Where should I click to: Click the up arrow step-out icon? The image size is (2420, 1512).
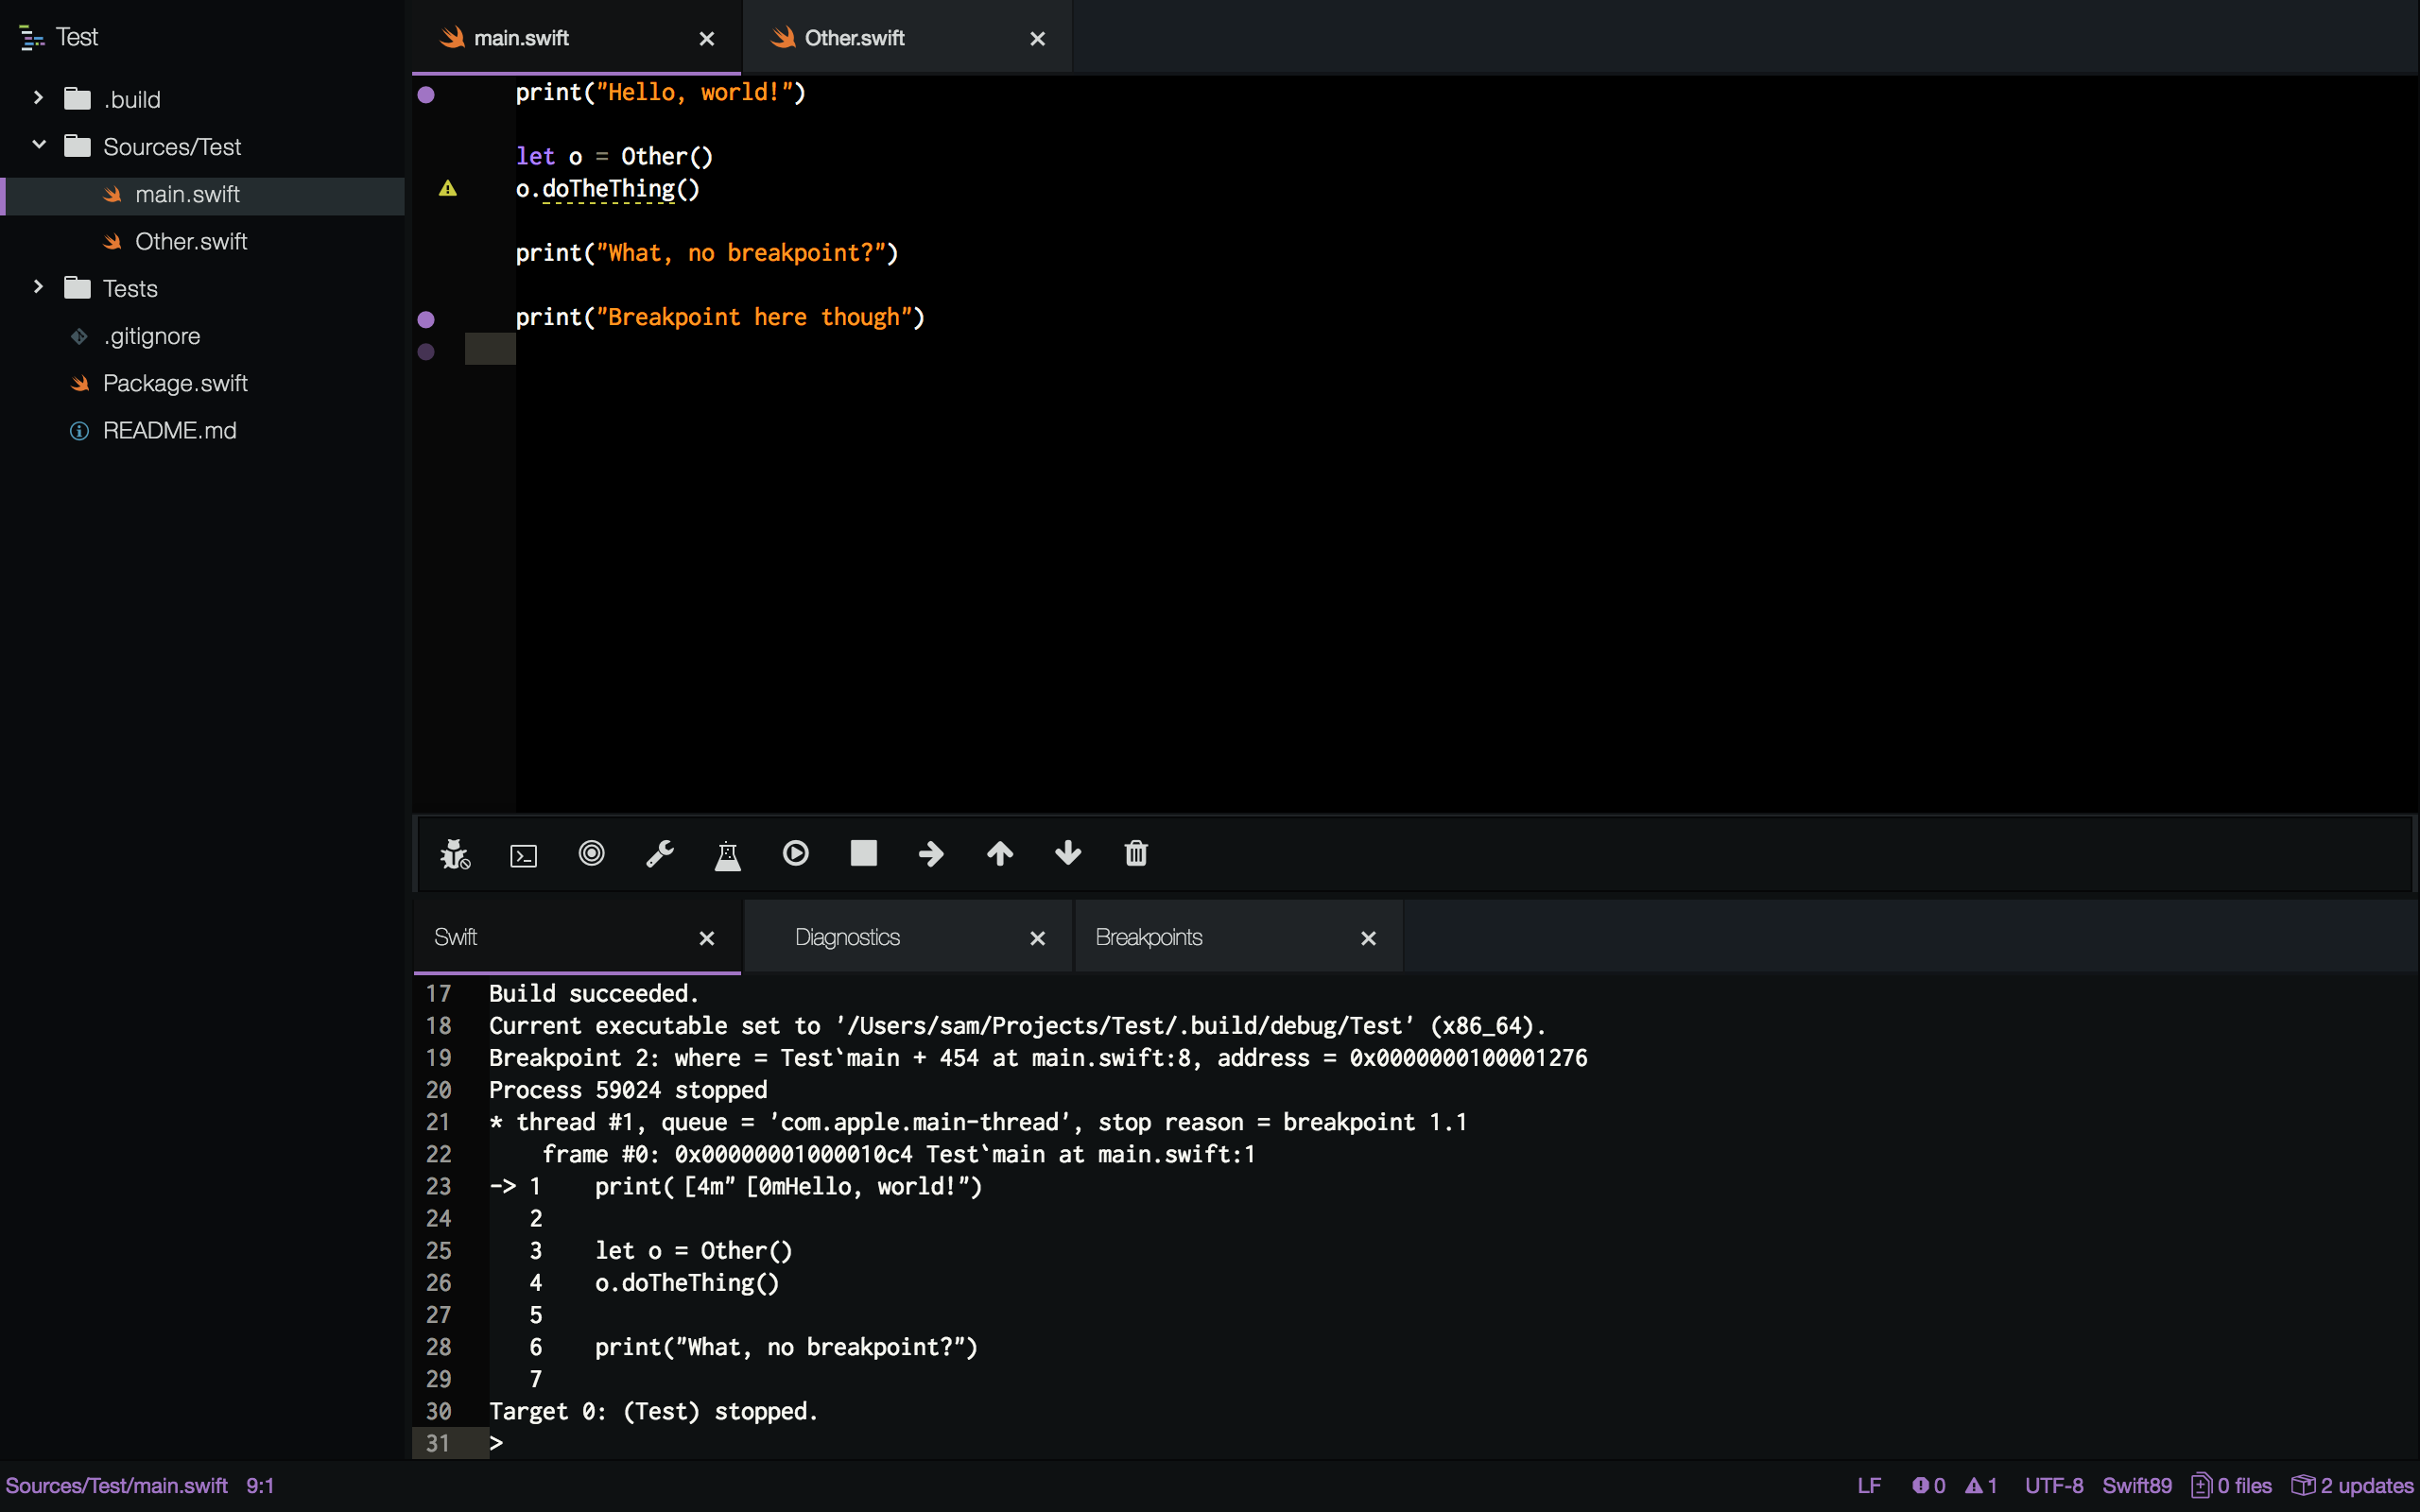[999, 853]
